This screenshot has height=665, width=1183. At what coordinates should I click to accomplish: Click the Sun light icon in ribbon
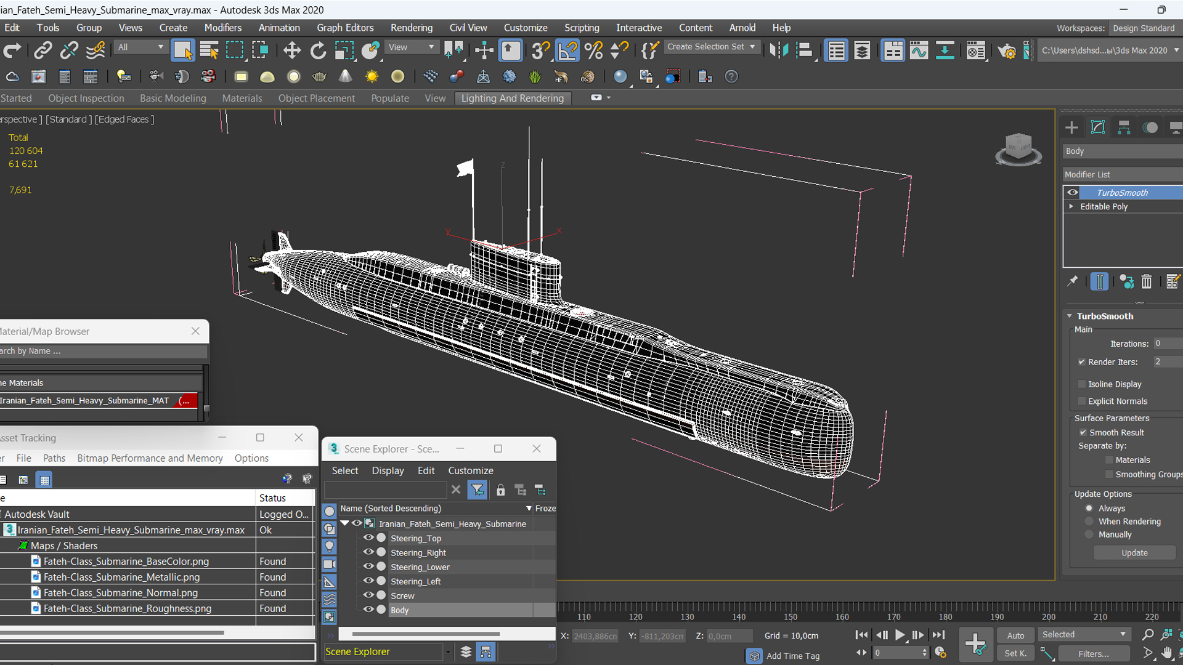[372, 76]
